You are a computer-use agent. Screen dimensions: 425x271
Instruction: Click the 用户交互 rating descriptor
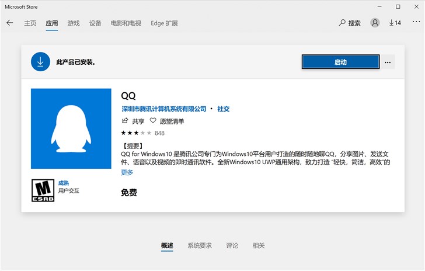[68, 191]
